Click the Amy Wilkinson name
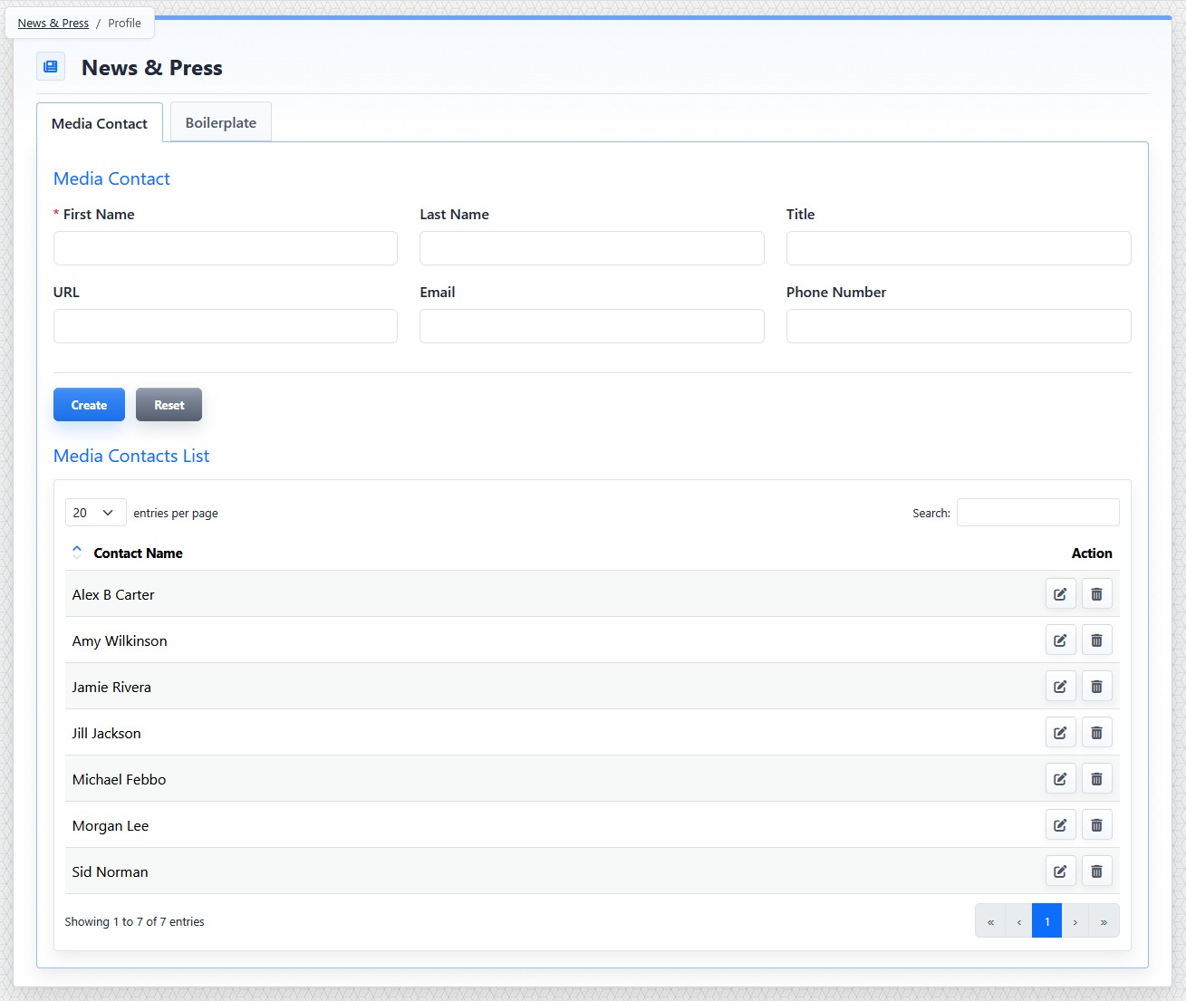Screen dimensions: 1186x1001 tap(120, 640)
